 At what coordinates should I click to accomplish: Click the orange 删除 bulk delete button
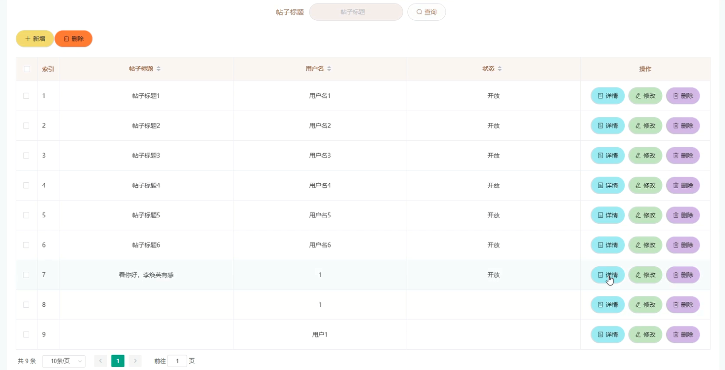coord(74,39)
